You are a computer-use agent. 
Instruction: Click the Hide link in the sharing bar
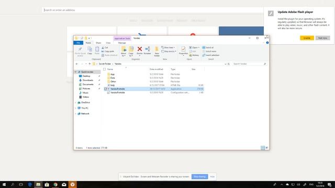click(212, 177)
